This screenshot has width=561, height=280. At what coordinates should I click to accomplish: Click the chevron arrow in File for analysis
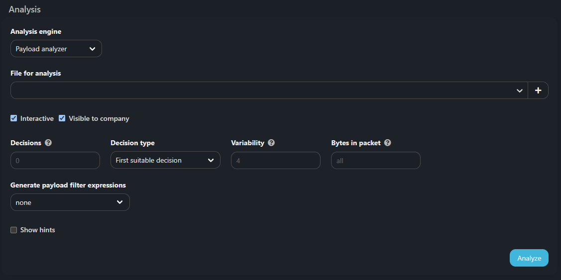(x=519, y=91)
